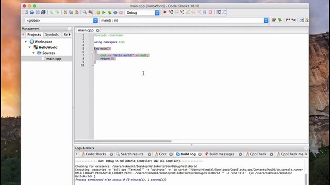Click the Paste clipboard icon
This screenshot has width=330, height=185.
pos(77,12)
